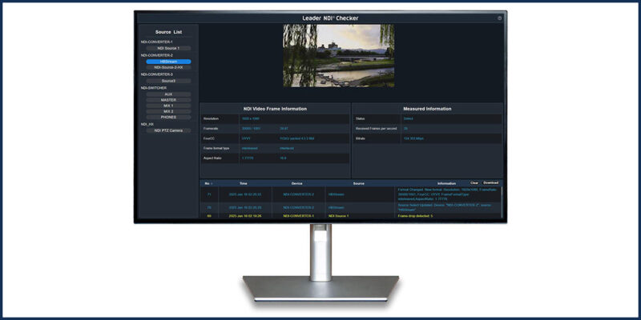
Task: Click the Source List heading
Action: [168, 32]
